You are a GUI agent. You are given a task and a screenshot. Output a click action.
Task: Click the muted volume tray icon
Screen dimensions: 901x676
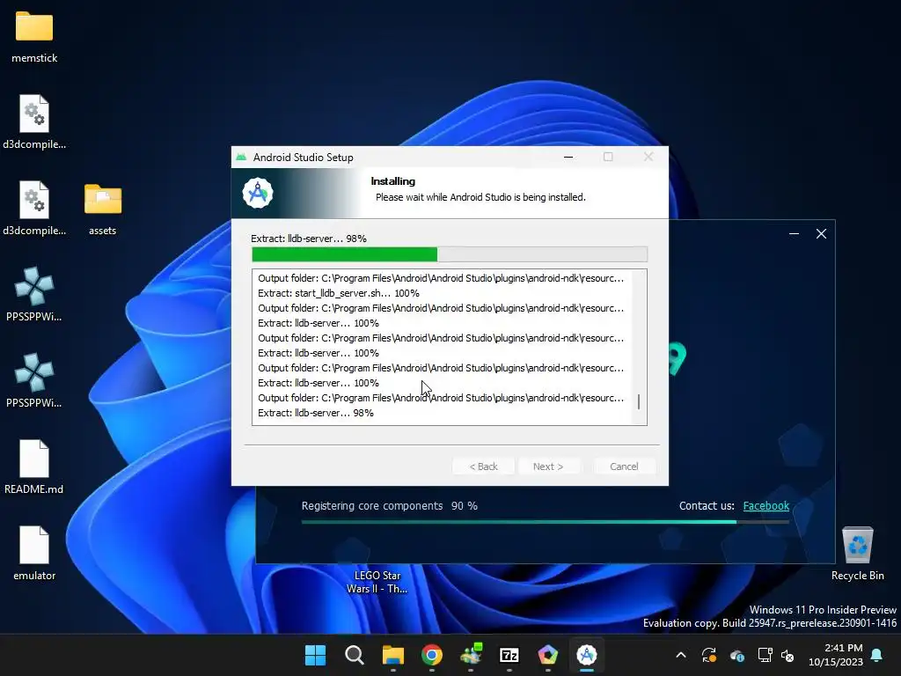[x=787, y=655]
